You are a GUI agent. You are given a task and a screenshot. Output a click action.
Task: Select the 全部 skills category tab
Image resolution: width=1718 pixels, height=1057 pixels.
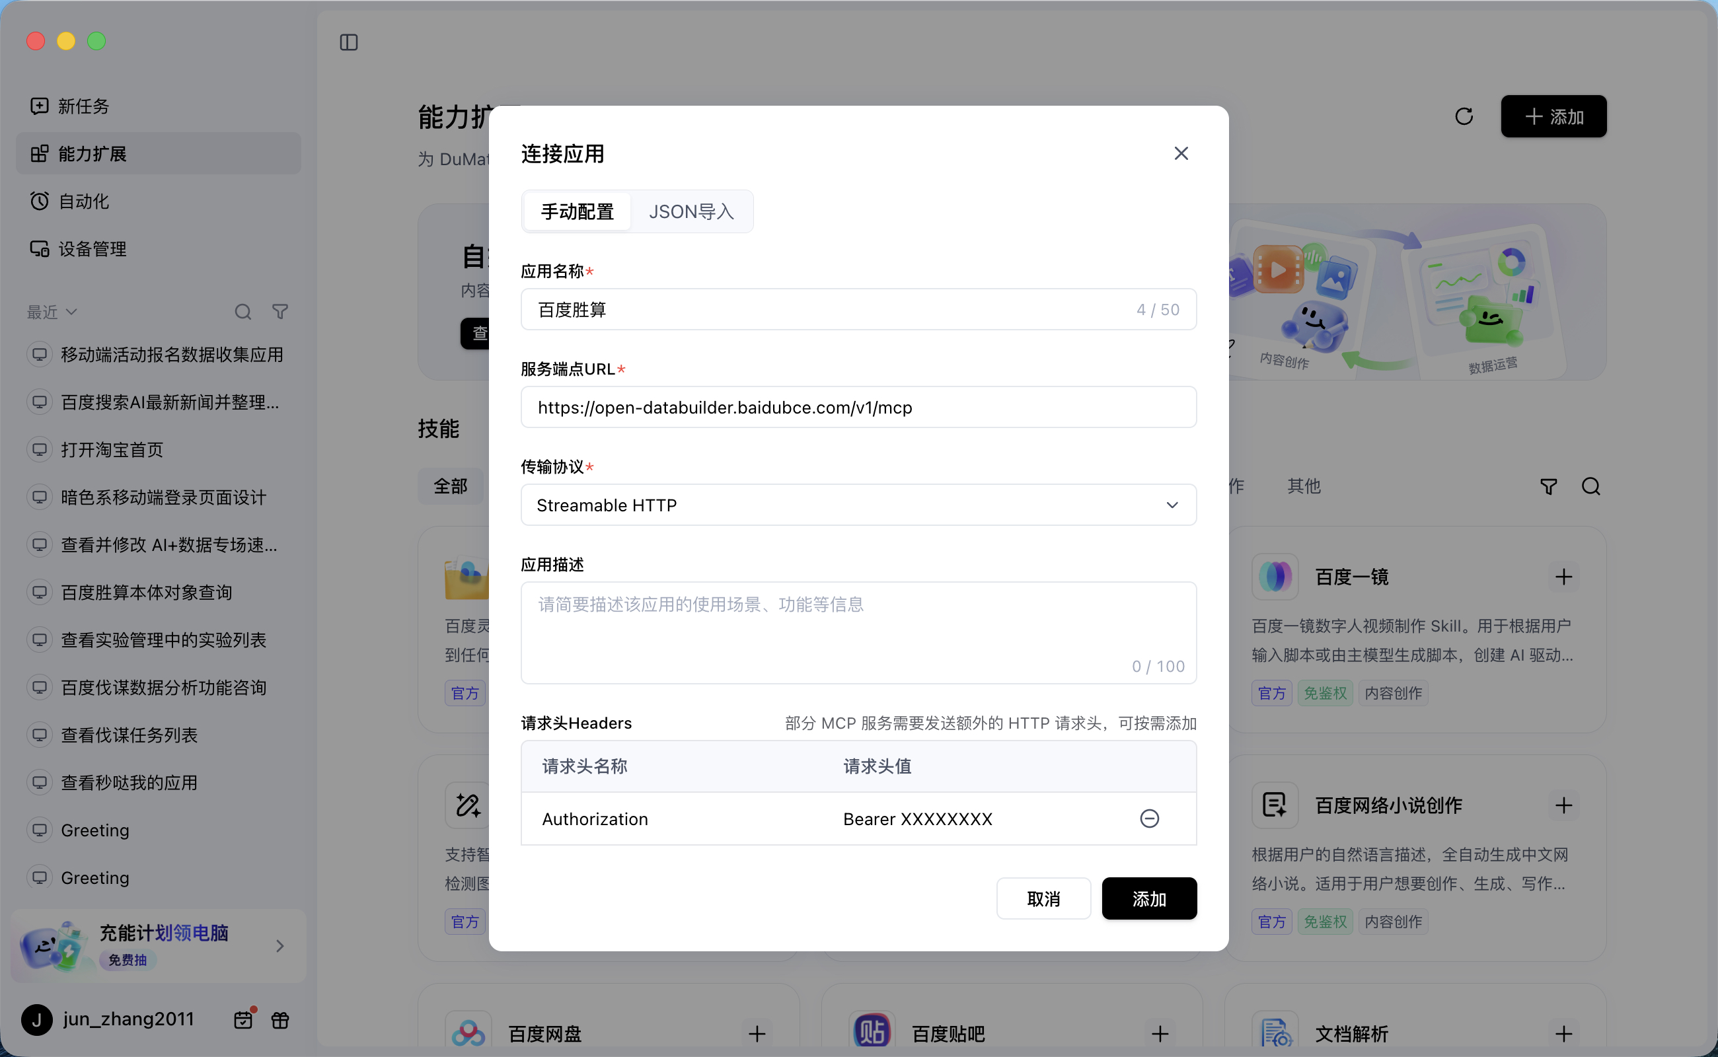point(450,487)
